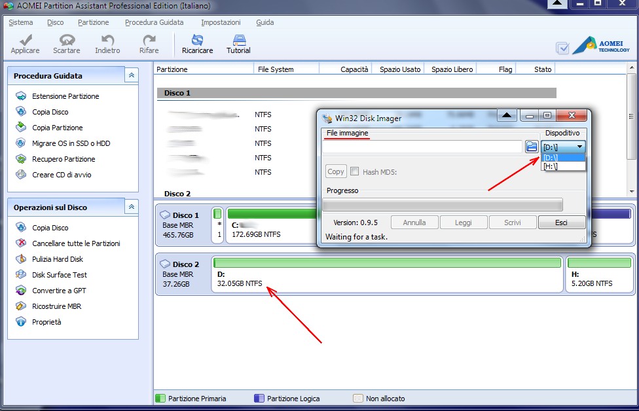639x411 pixels.
Task: Toggle the checkbox icon beside AOMEI logo
Action: coord(562,48)
